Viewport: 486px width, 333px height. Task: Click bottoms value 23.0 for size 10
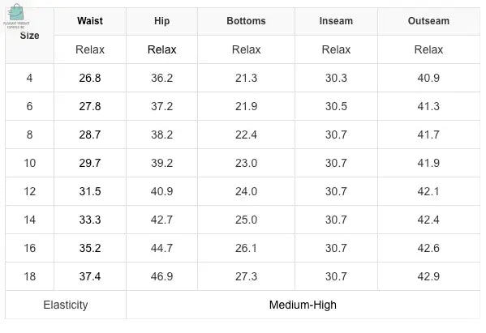pyautogui.click(x=246, y=163)
